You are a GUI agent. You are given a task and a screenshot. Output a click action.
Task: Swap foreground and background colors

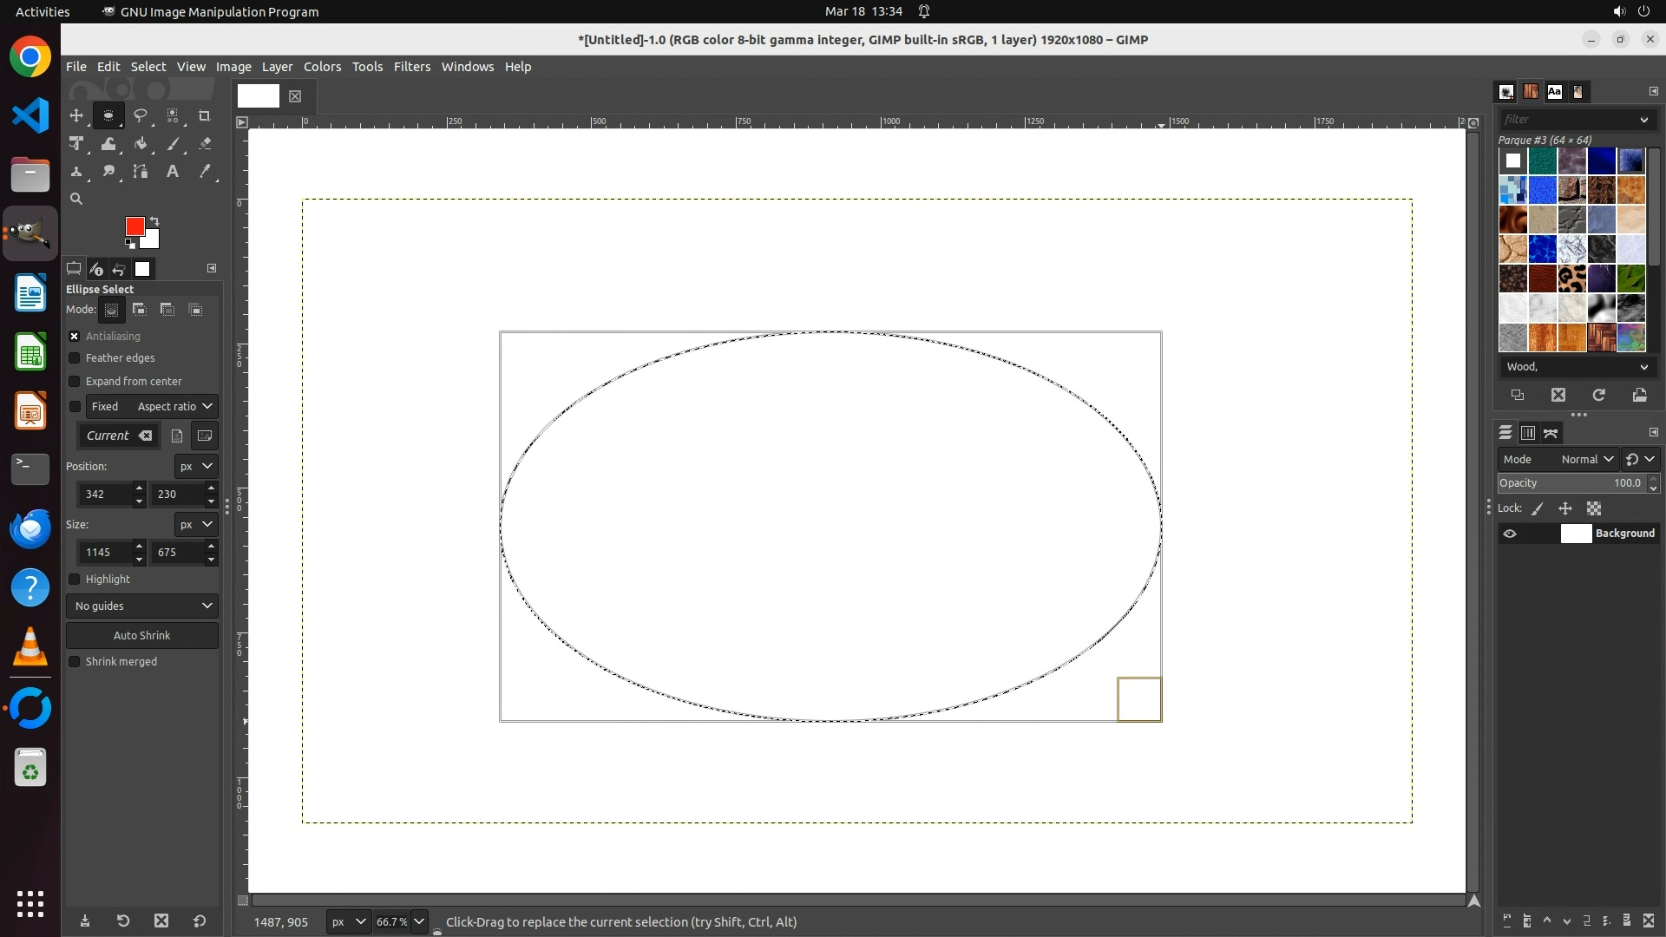coord(154,220)
